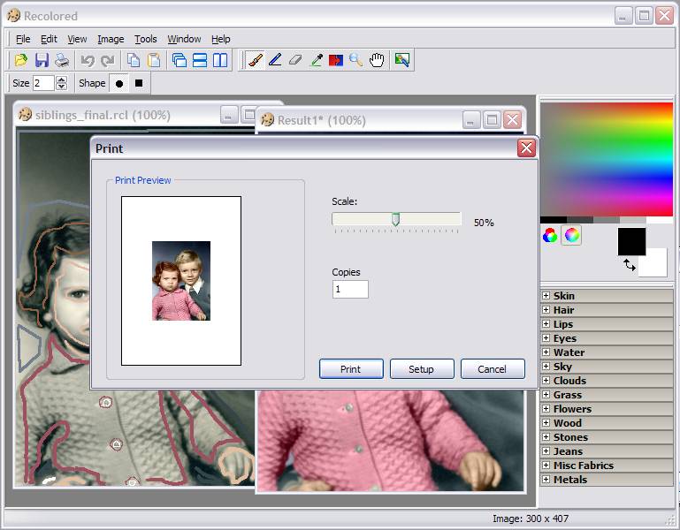
Task: Open the Window menu
Action: click(184, 39)
